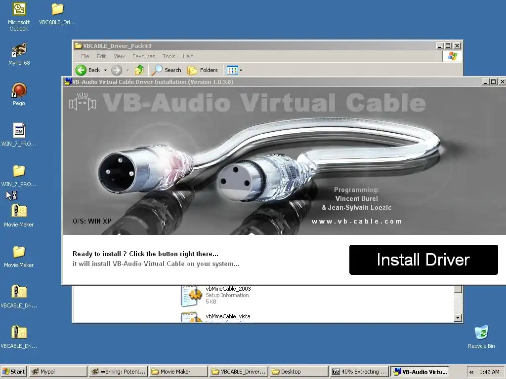The image size is (506, 379).
Task: Select the vbMmeCable_2003 setup information file
Action: [x=216, y=295]
